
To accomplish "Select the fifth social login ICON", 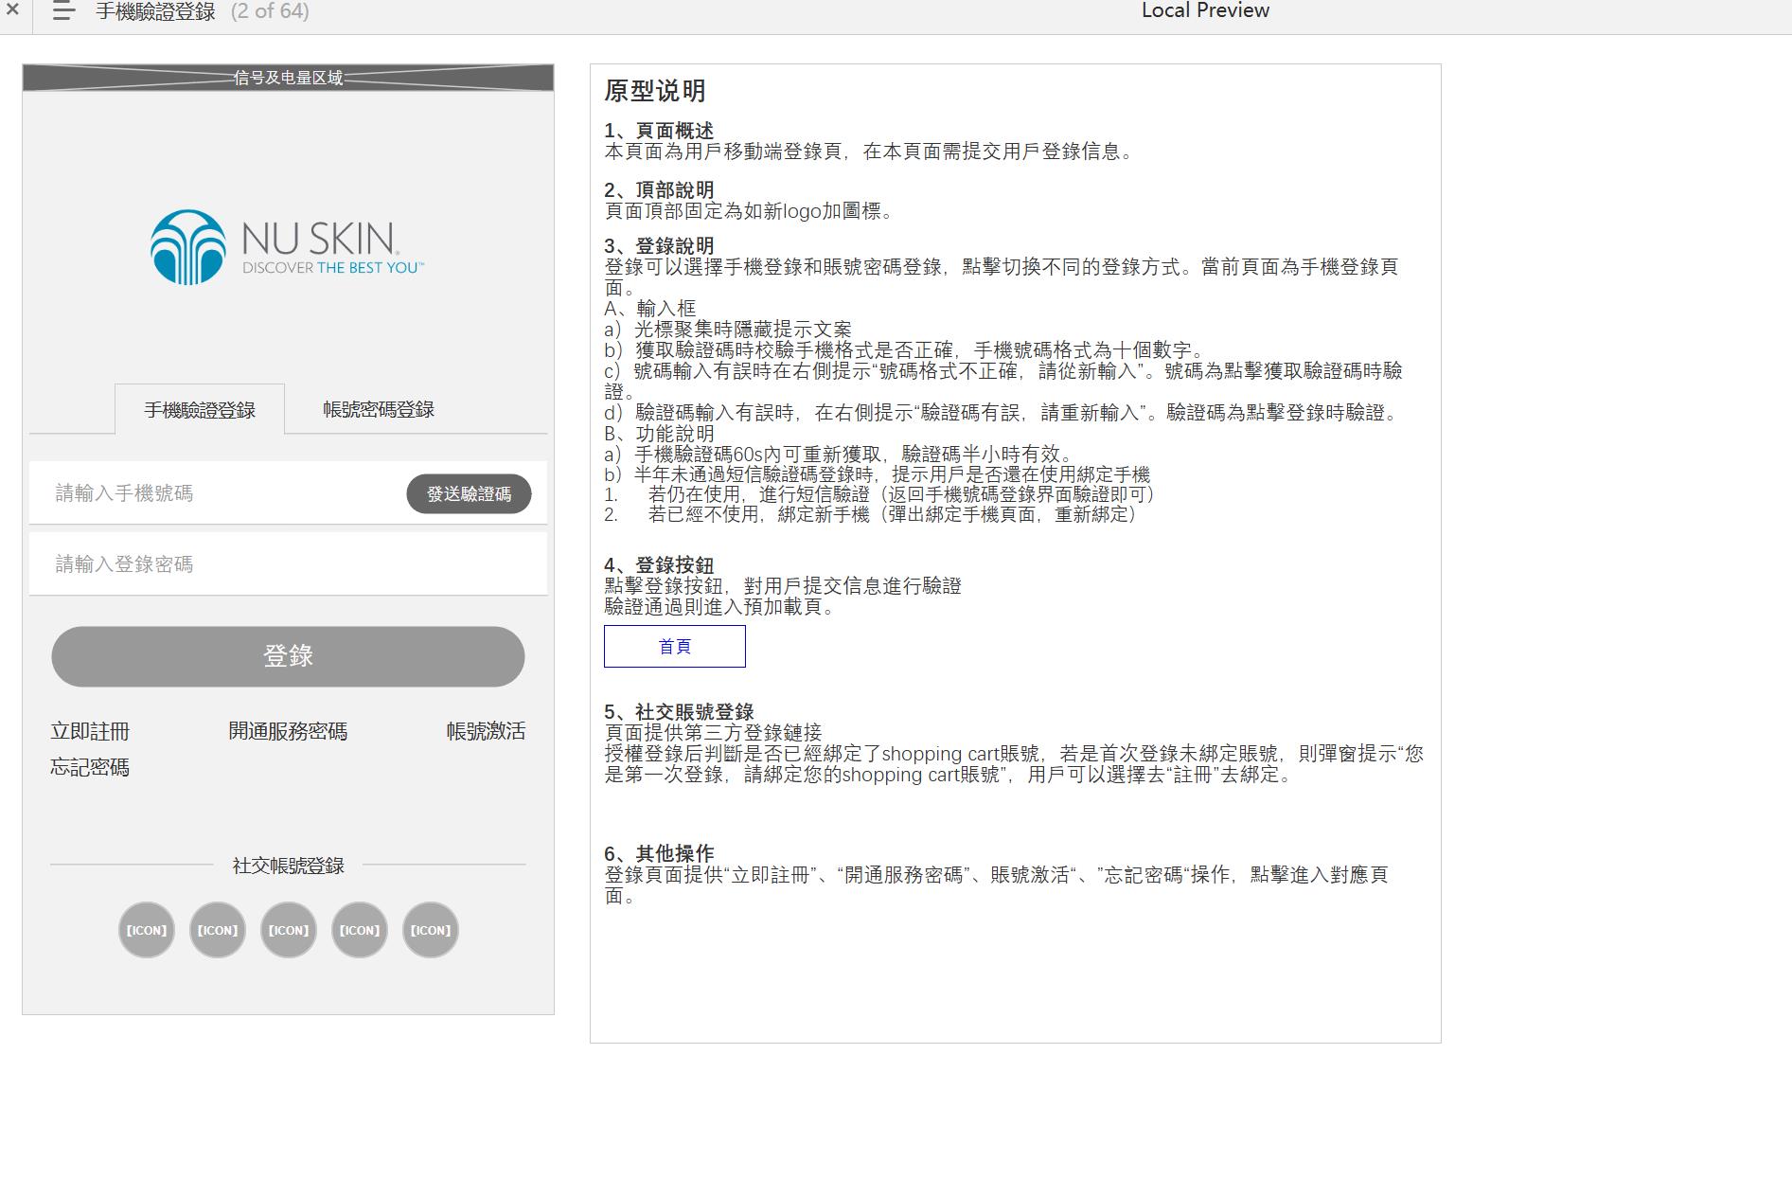I will (x=431, y=930).
